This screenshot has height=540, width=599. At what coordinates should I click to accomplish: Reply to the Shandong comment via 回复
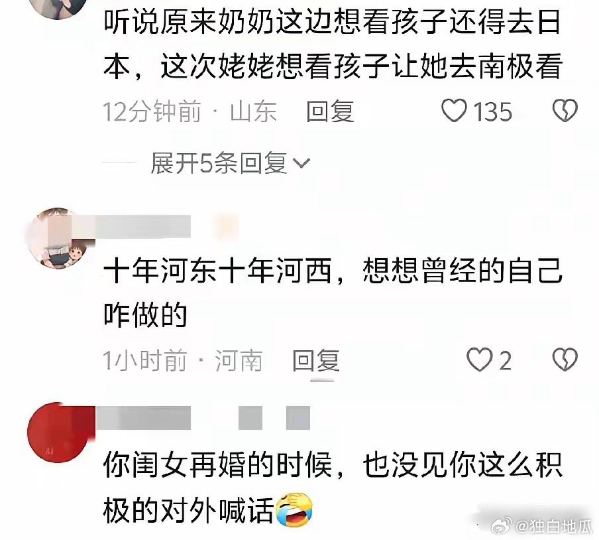(331, 111)
